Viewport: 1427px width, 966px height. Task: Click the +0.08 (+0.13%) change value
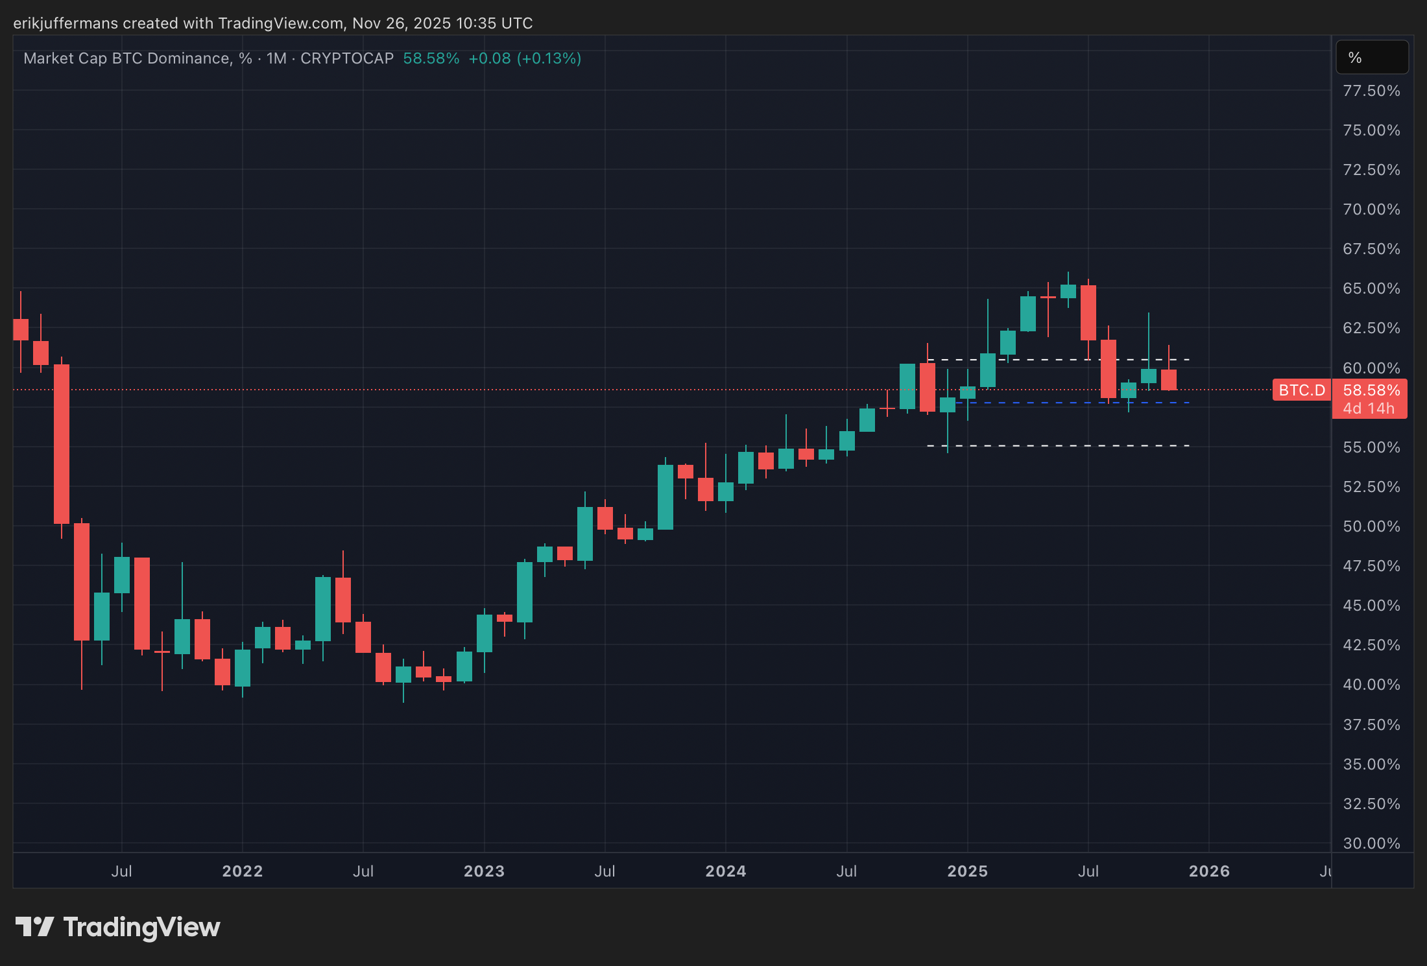click(x=524, y=58)
